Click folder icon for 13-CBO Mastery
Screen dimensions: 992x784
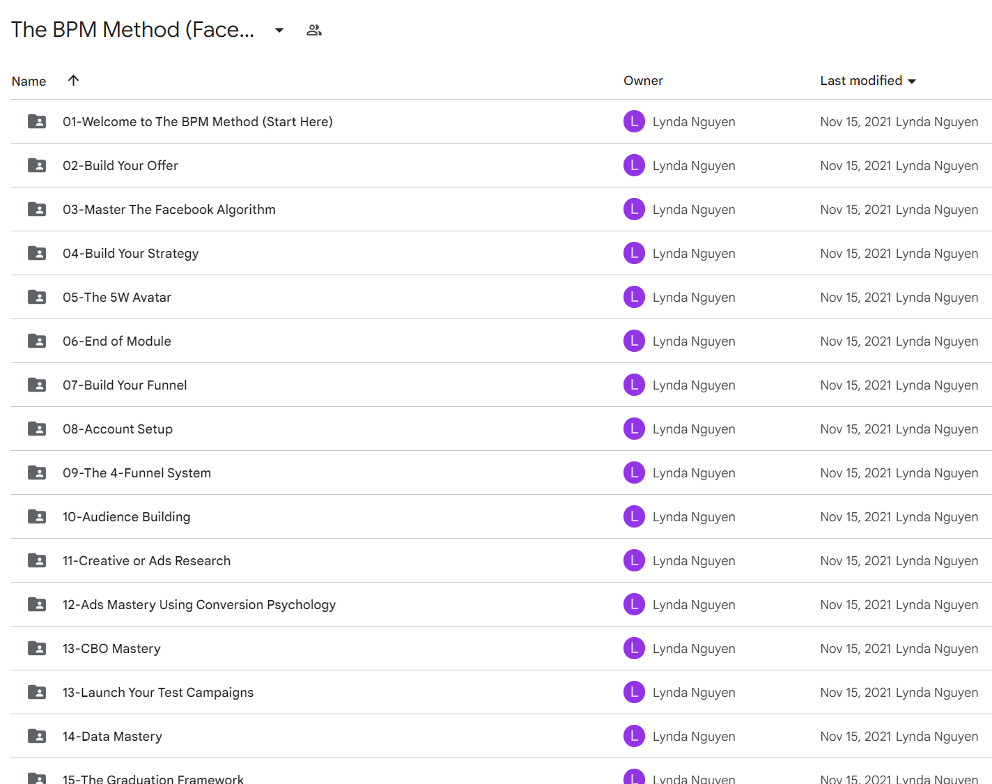(x=37, y=648)
